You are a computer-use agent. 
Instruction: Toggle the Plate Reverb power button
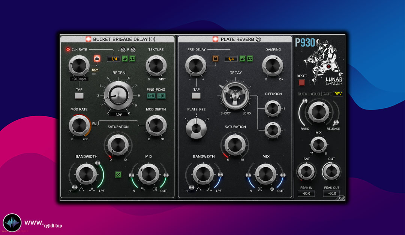[x=215, y=39]
